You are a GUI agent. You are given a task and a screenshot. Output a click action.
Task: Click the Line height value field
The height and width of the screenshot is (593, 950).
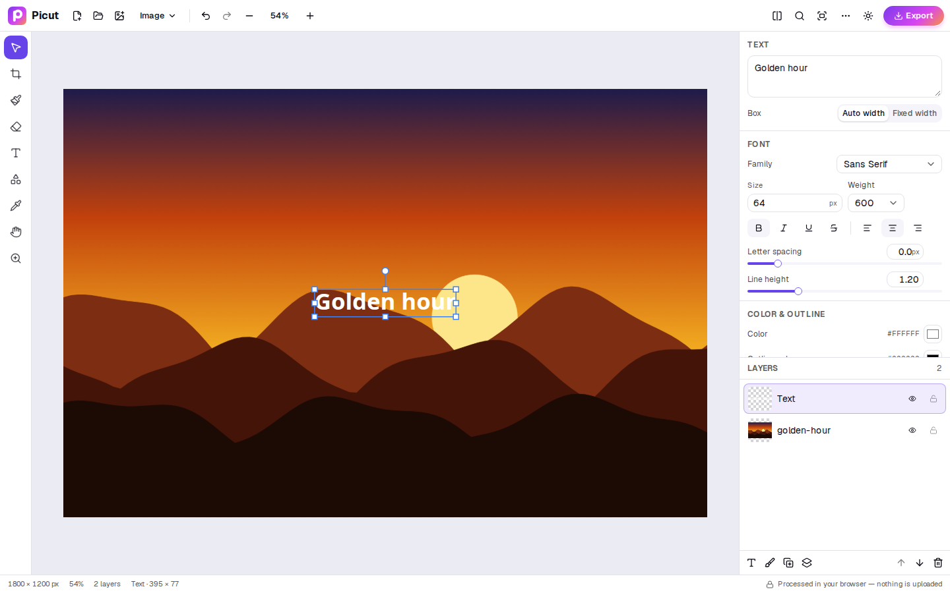[905, 279]
